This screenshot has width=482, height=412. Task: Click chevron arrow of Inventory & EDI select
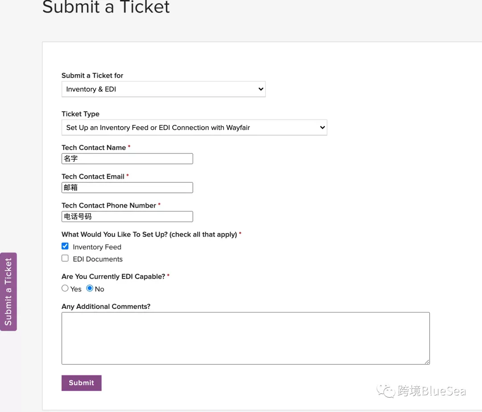coord(261,89)
